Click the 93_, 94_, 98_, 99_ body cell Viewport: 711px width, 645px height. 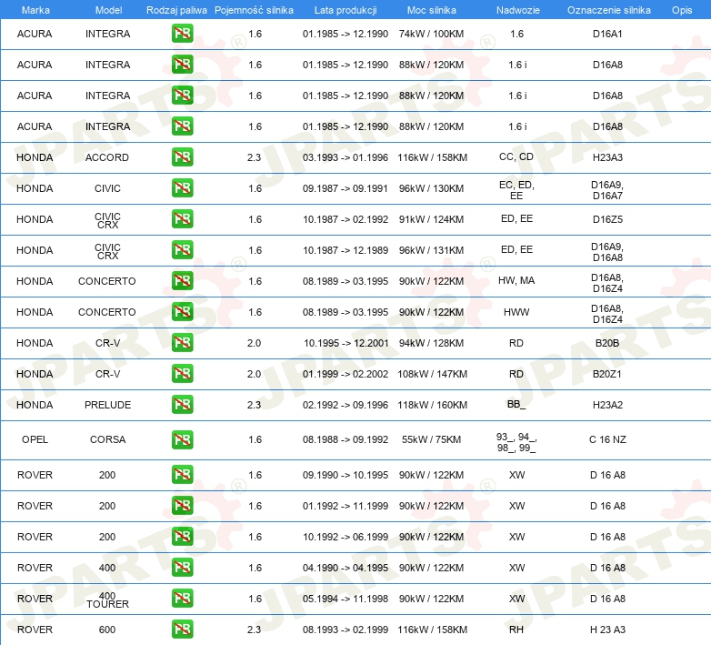click(516, 442)
